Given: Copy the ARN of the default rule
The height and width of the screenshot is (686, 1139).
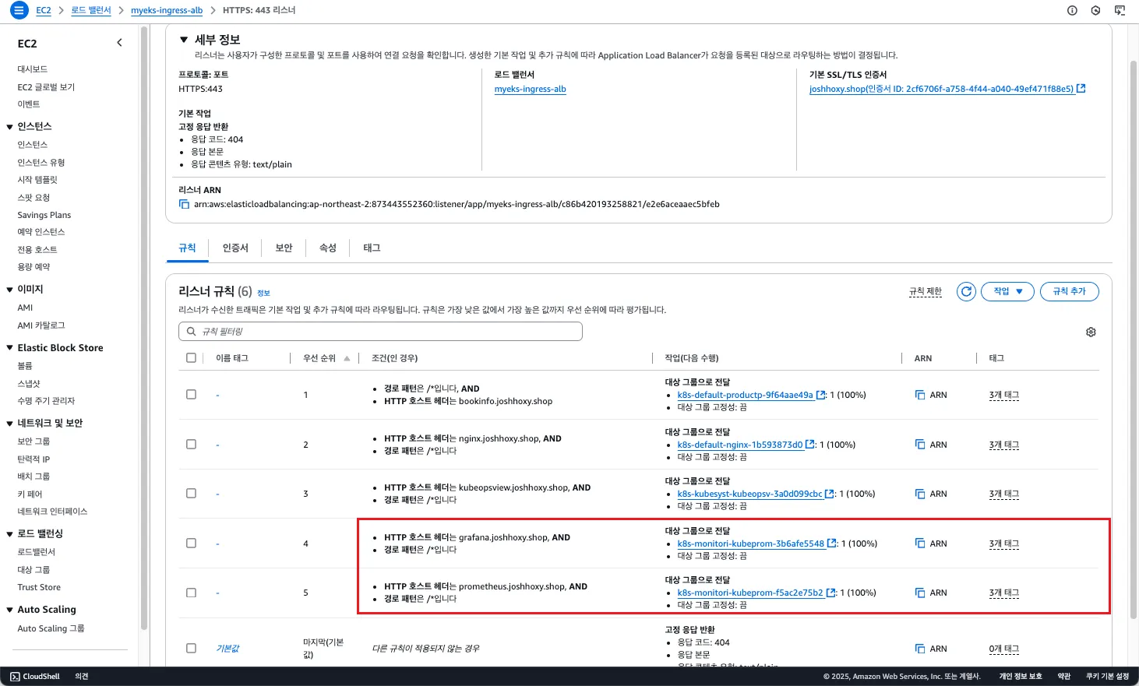Looking at the screenshot, I should pyautogui.click(x=920, y=649).
